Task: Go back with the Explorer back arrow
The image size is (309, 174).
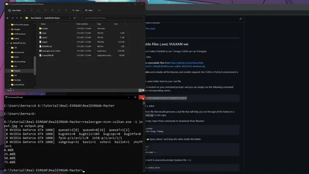Action: tap(7, 18)
